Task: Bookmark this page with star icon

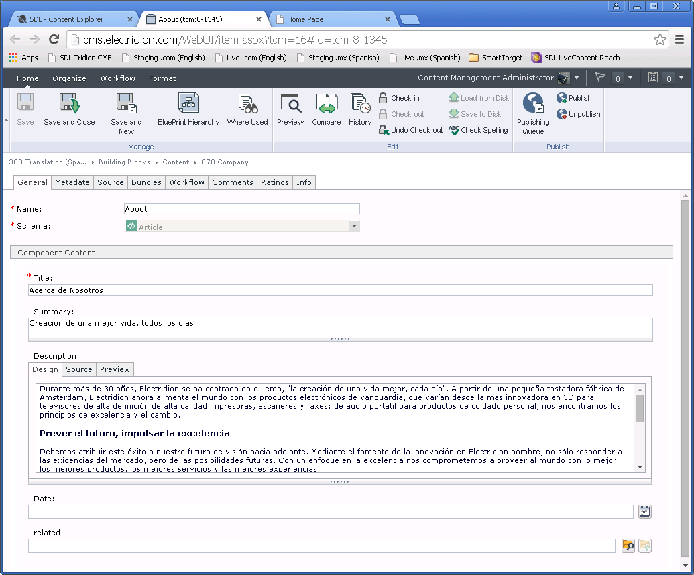Action: 660,40
